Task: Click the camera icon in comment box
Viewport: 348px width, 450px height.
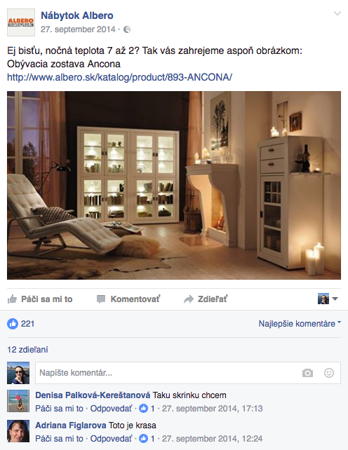Action: 307,373
